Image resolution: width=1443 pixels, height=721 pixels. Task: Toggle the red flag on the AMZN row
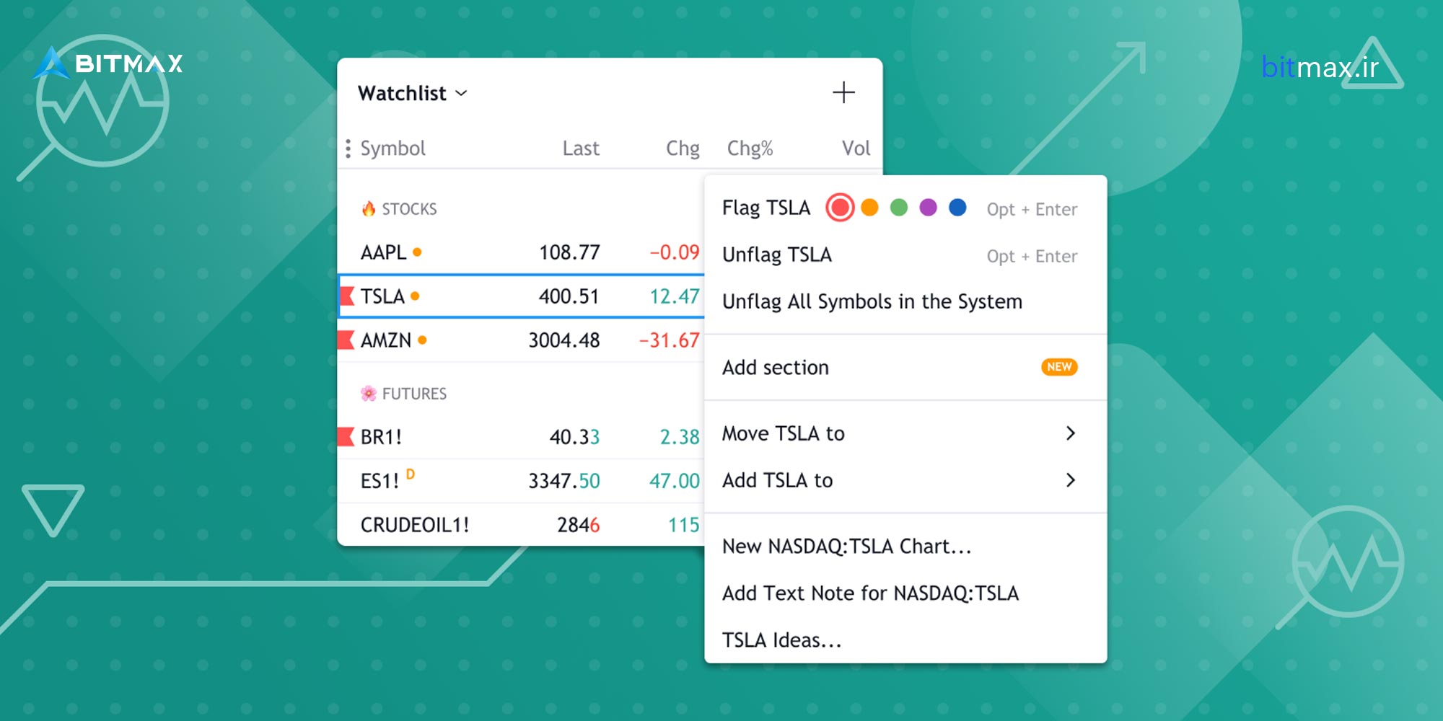346,340
